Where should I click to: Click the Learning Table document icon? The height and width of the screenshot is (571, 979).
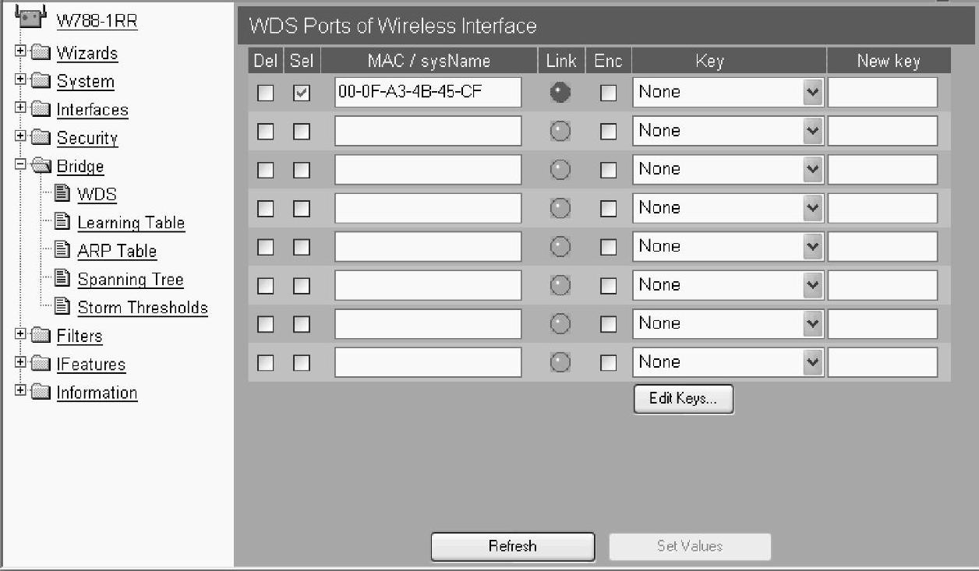point(63,222)
